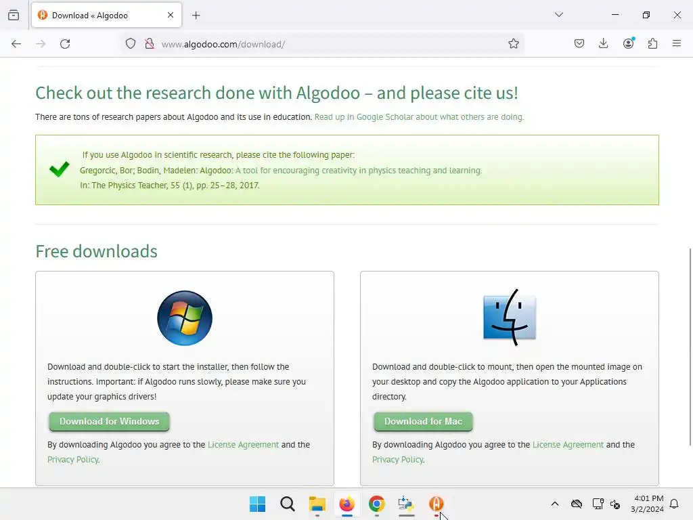693x520 pixels.
Task: Open a new browser tab
Action: tap(196, 16)
